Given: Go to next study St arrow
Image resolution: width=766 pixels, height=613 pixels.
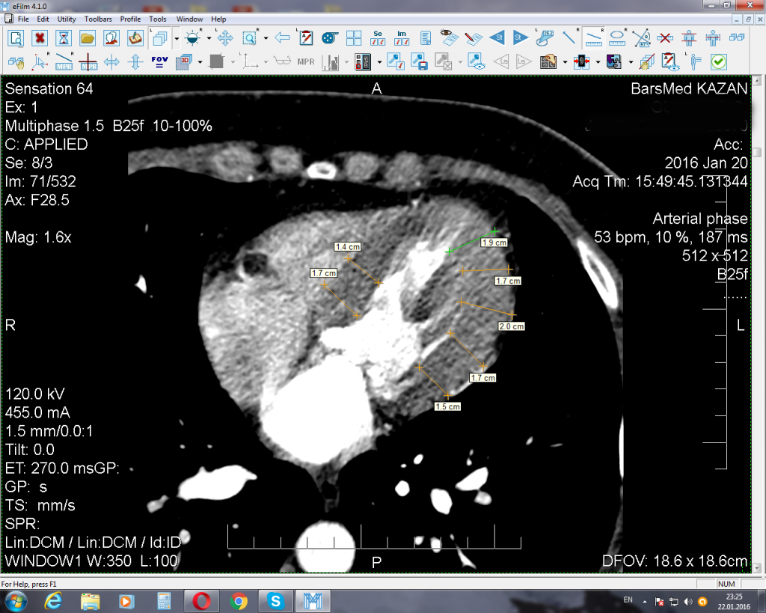Looking at the screenshot, I should pyautogui.click(x=521, y=38).
